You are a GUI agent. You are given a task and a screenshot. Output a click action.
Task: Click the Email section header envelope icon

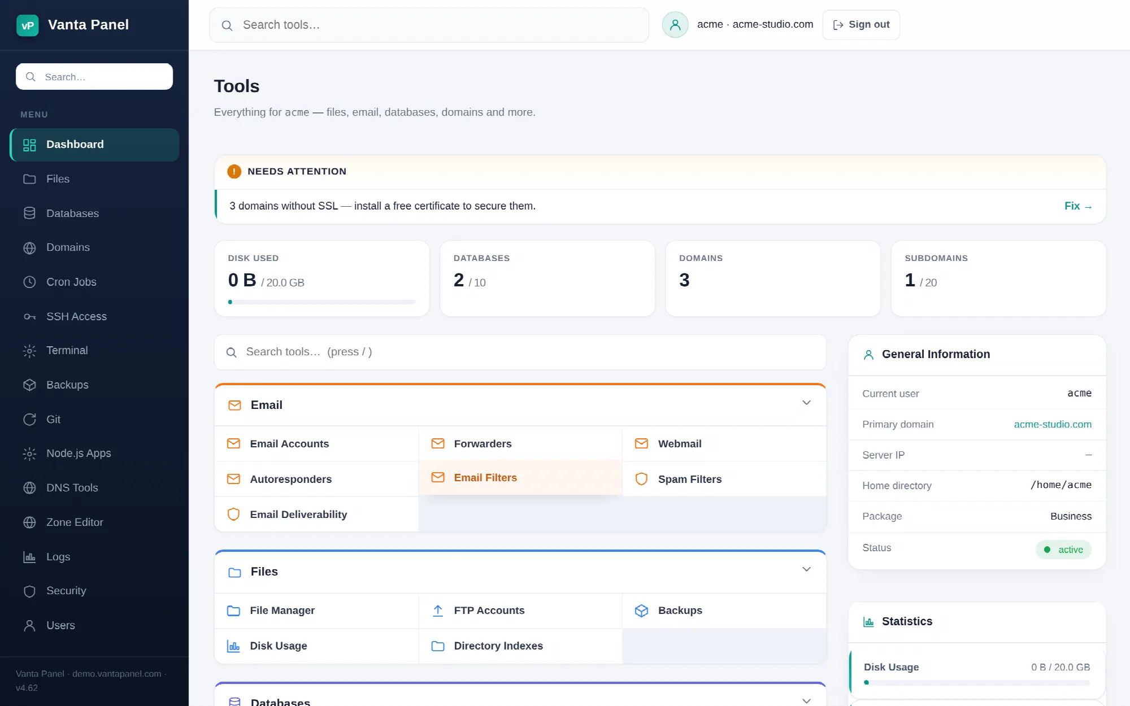coord(234,406)
